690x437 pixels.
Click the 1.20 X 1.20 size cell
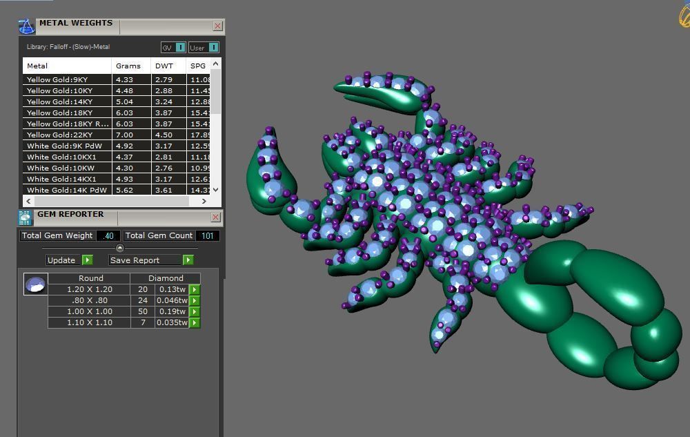[x=89, y=289]
